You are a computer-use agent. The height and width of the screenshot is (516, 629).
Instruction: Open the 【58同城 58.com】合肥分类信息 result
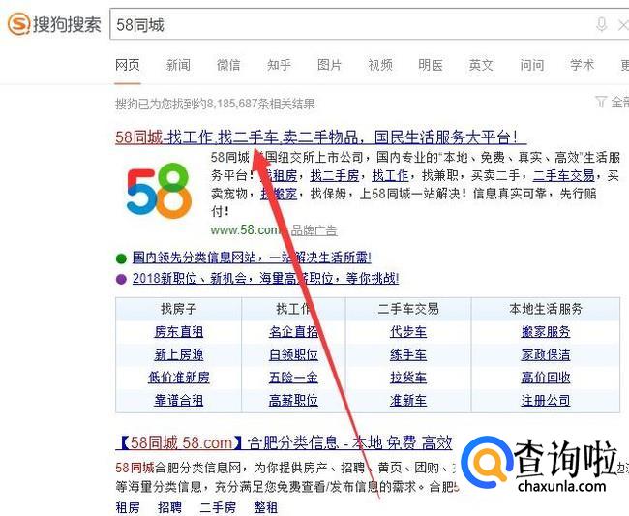[x=284, y=443]
